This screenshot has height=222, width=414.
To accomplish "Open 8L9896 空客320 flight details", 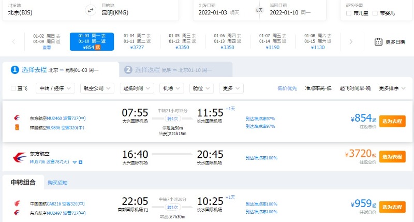I will point(66,128).
